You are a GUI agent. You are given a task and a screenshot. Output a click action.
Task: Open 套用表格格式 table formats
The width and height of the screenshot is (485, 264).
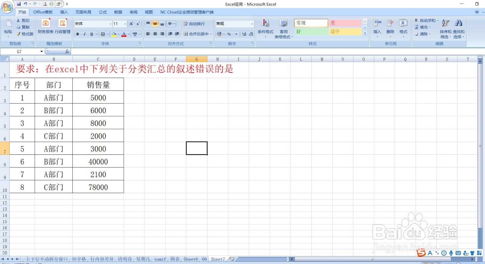coord(283,29)
